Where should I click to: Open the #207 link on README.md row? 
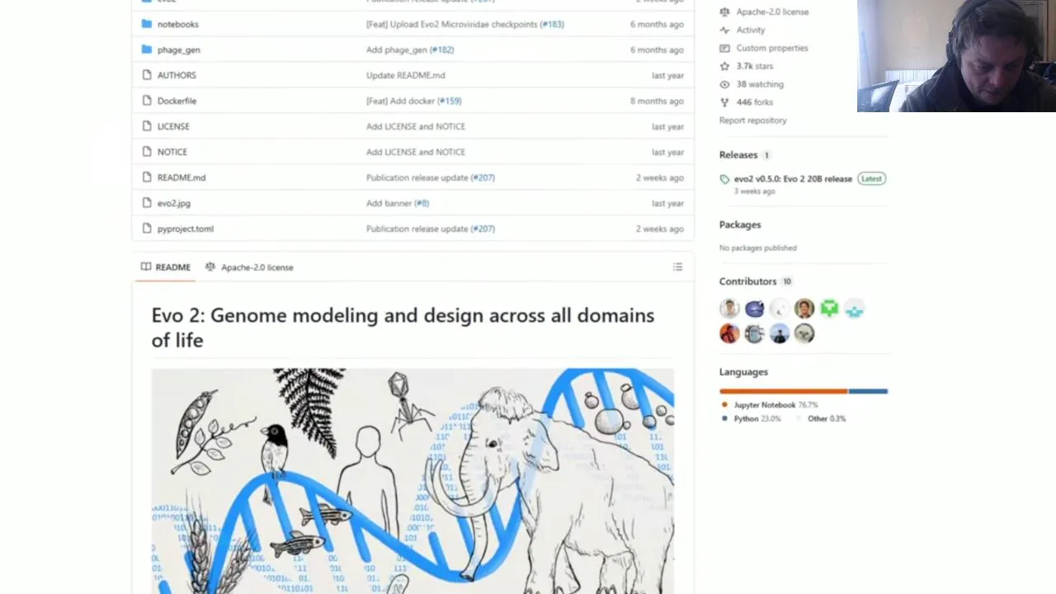click(x=483, y=177)
